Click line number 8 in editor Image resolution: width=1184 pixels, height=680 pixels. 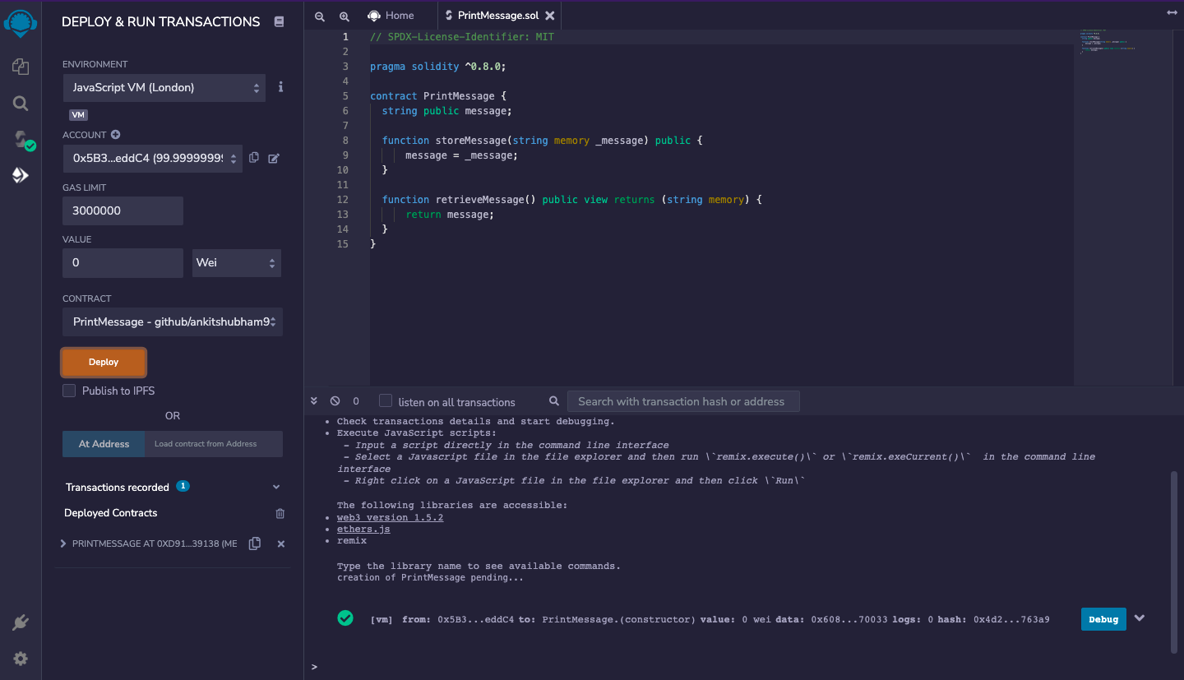click(345, 141)
